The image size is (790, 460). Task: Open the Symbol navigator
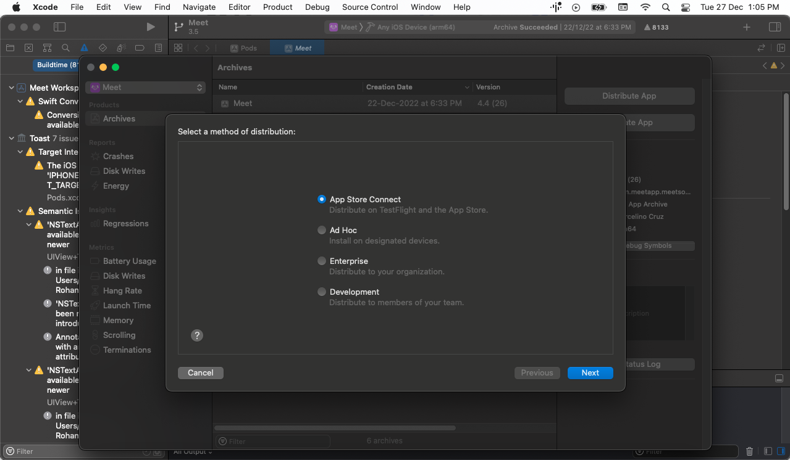(47, 47)
